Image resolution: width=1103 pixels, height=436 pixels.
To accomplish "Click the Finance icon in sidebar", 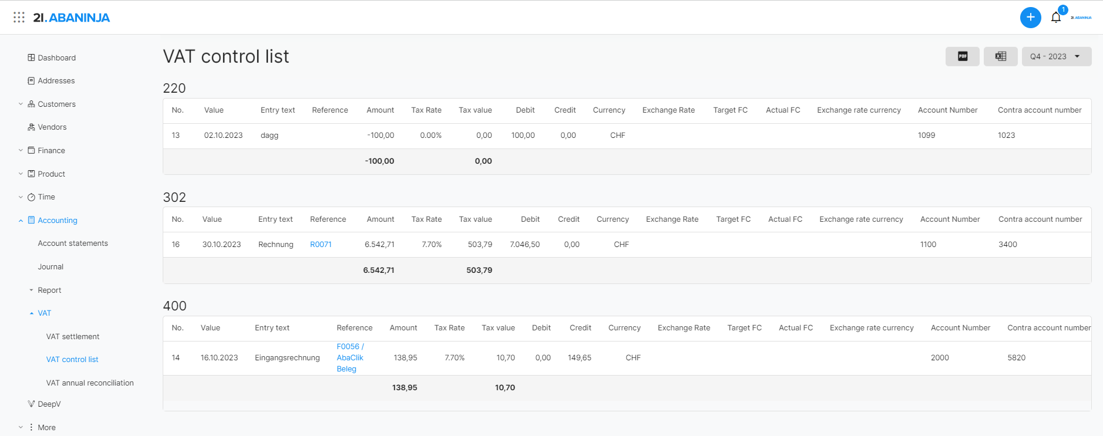I will [31, 150].
